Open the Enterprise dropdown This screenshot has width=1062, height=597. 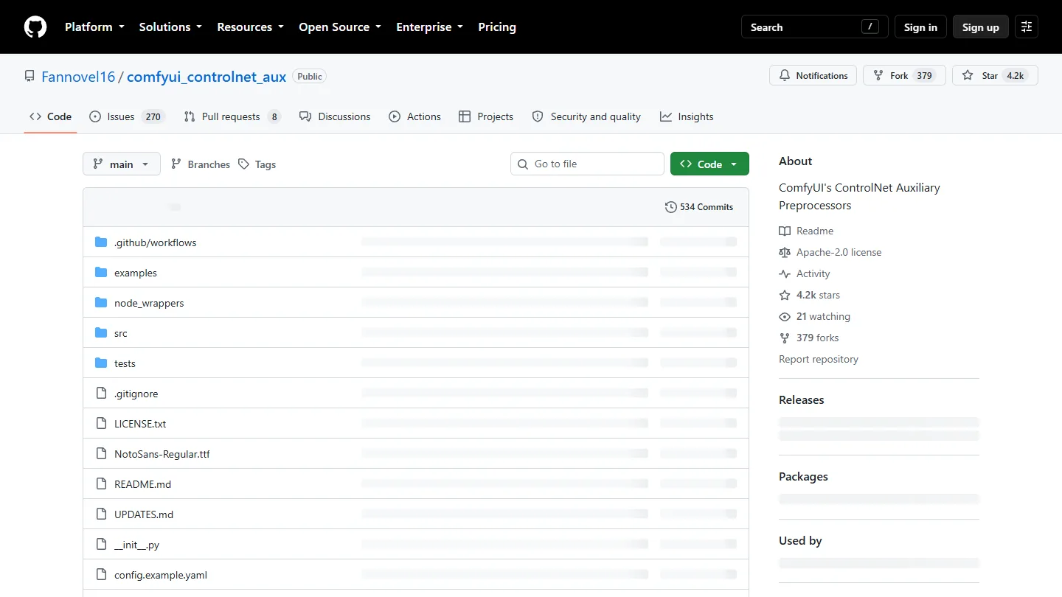pyautogui.click(x=430, y=27)
